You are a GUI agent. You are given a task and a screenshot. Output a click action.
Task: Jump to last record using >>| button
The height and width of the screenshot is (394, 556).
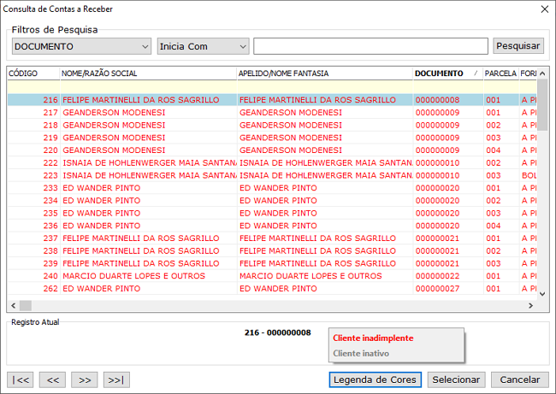tap(115, 379)
